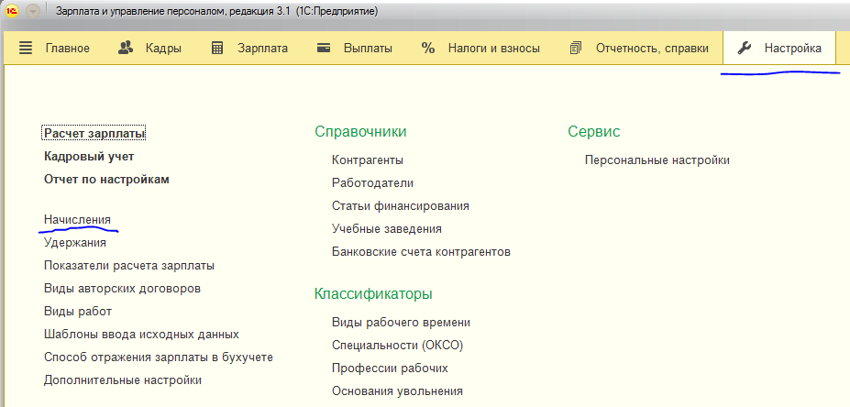
Task: Open the Расчет зарплаты settings link
Action: click(94, 133)
